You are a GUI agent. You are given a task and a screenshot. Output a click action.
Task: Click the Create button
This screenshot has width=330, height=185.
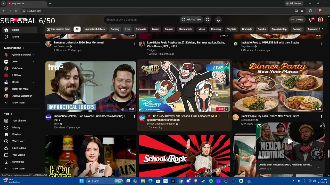point(297,20)
